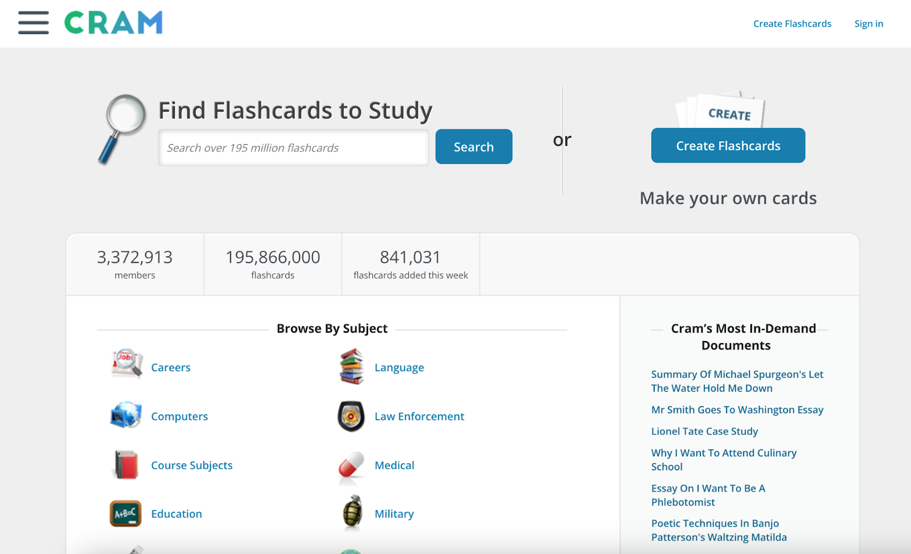Screen dimensions: 911x554
Task: Click the CRAM logo
Action: [x=112, y=23]
